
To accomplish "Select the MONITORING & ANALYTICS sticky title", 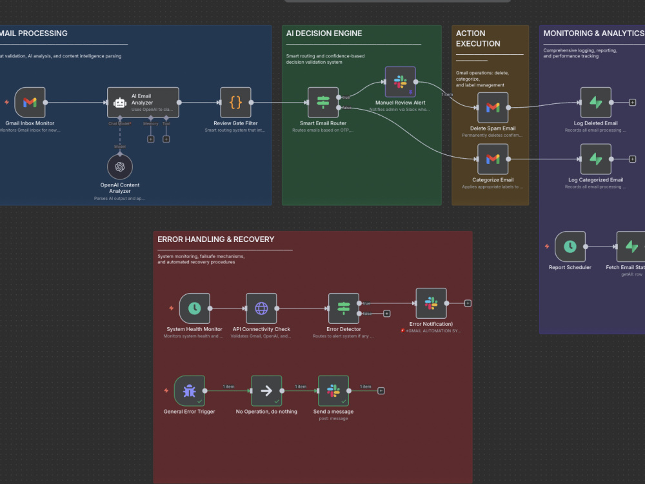I will (x=593, y=34).
